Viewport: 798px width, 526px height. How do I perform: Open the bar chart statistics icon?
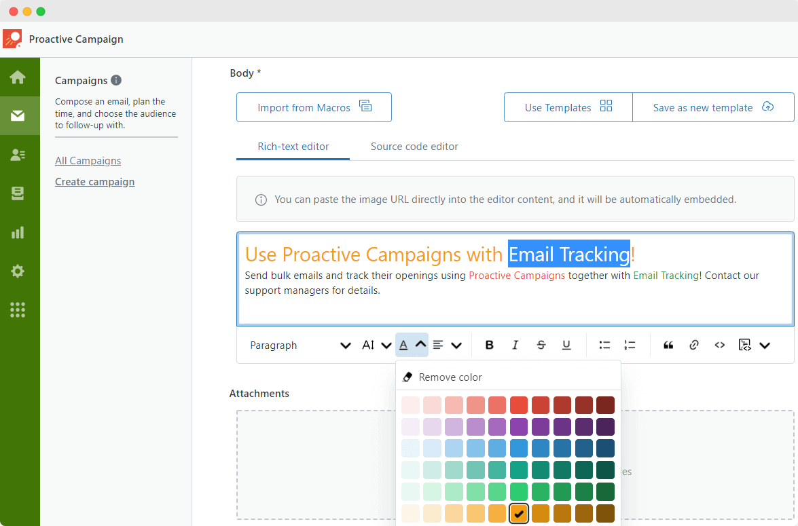[x=18, y=233]
